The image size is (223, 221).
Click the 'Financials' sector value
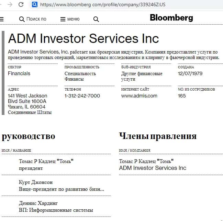[x=19, y=73]
